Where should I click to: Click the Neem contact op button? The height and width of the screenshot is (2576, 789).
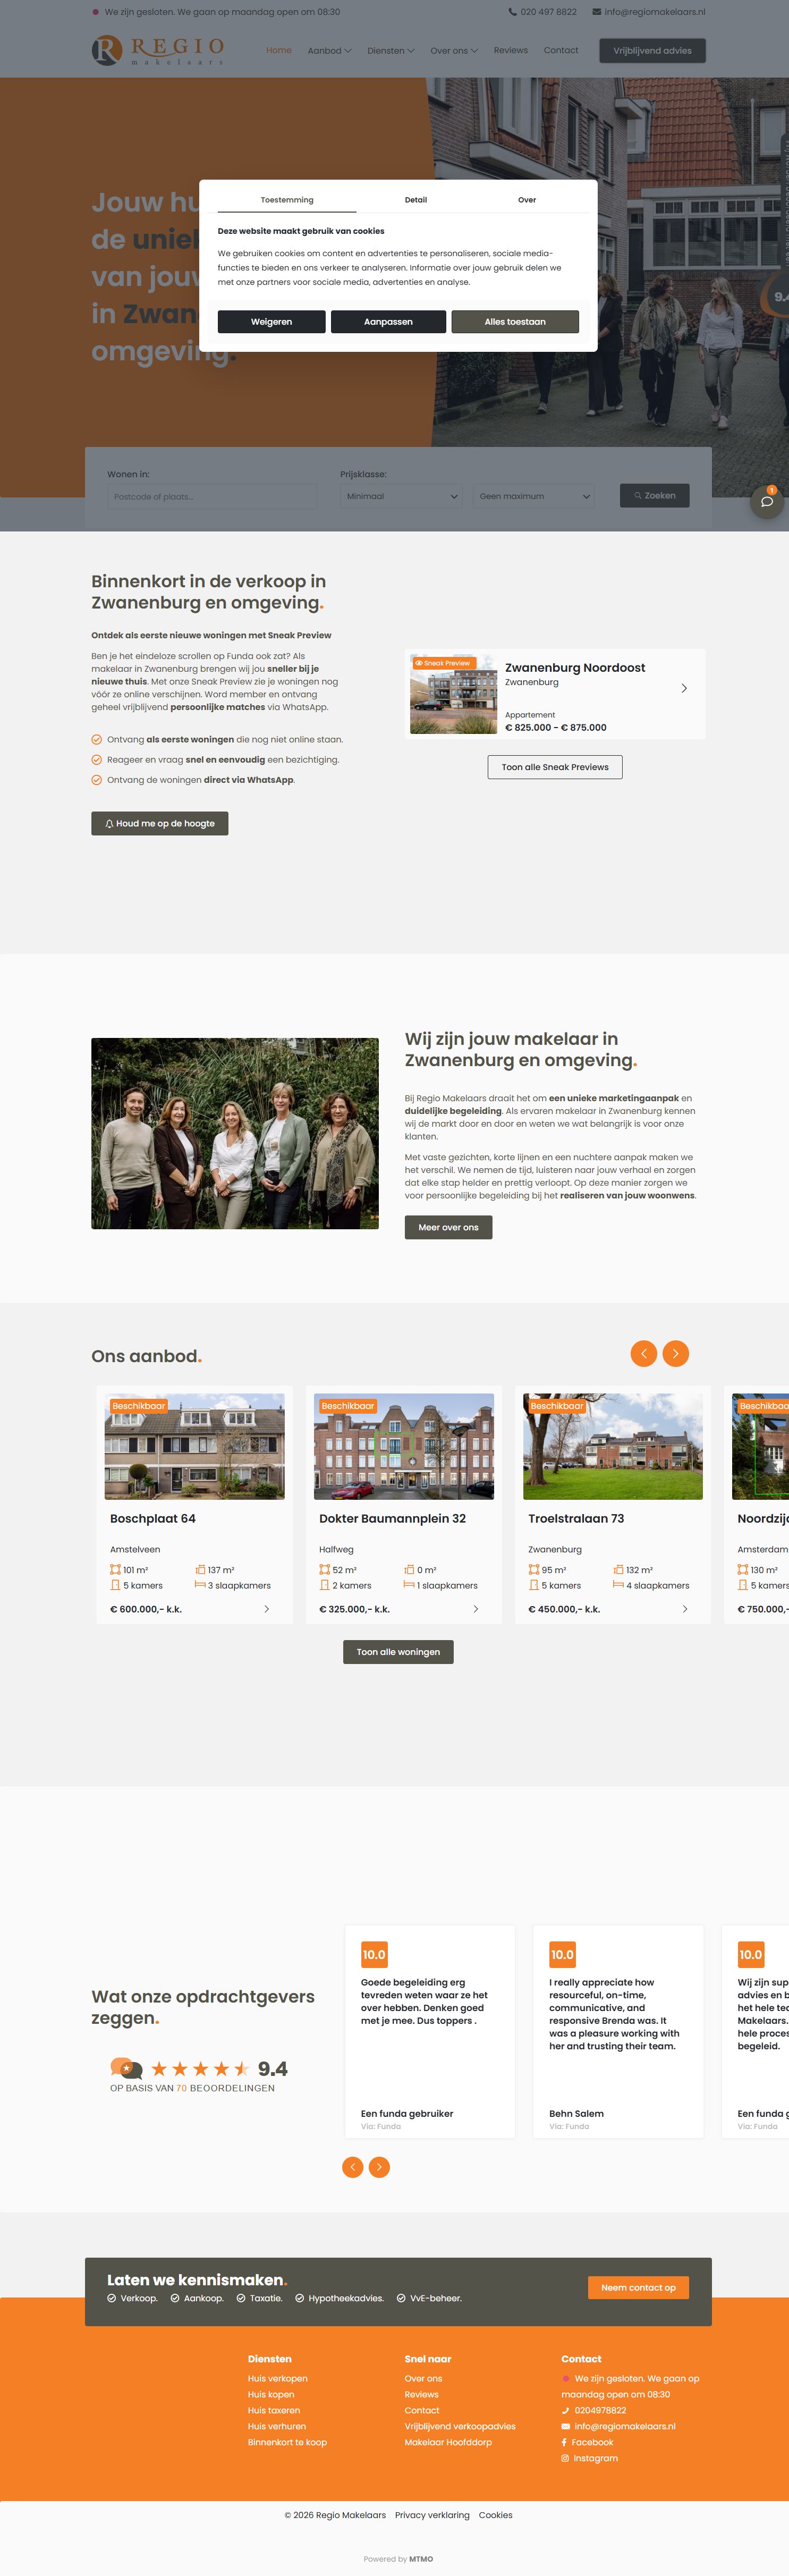pos(638,2287)
